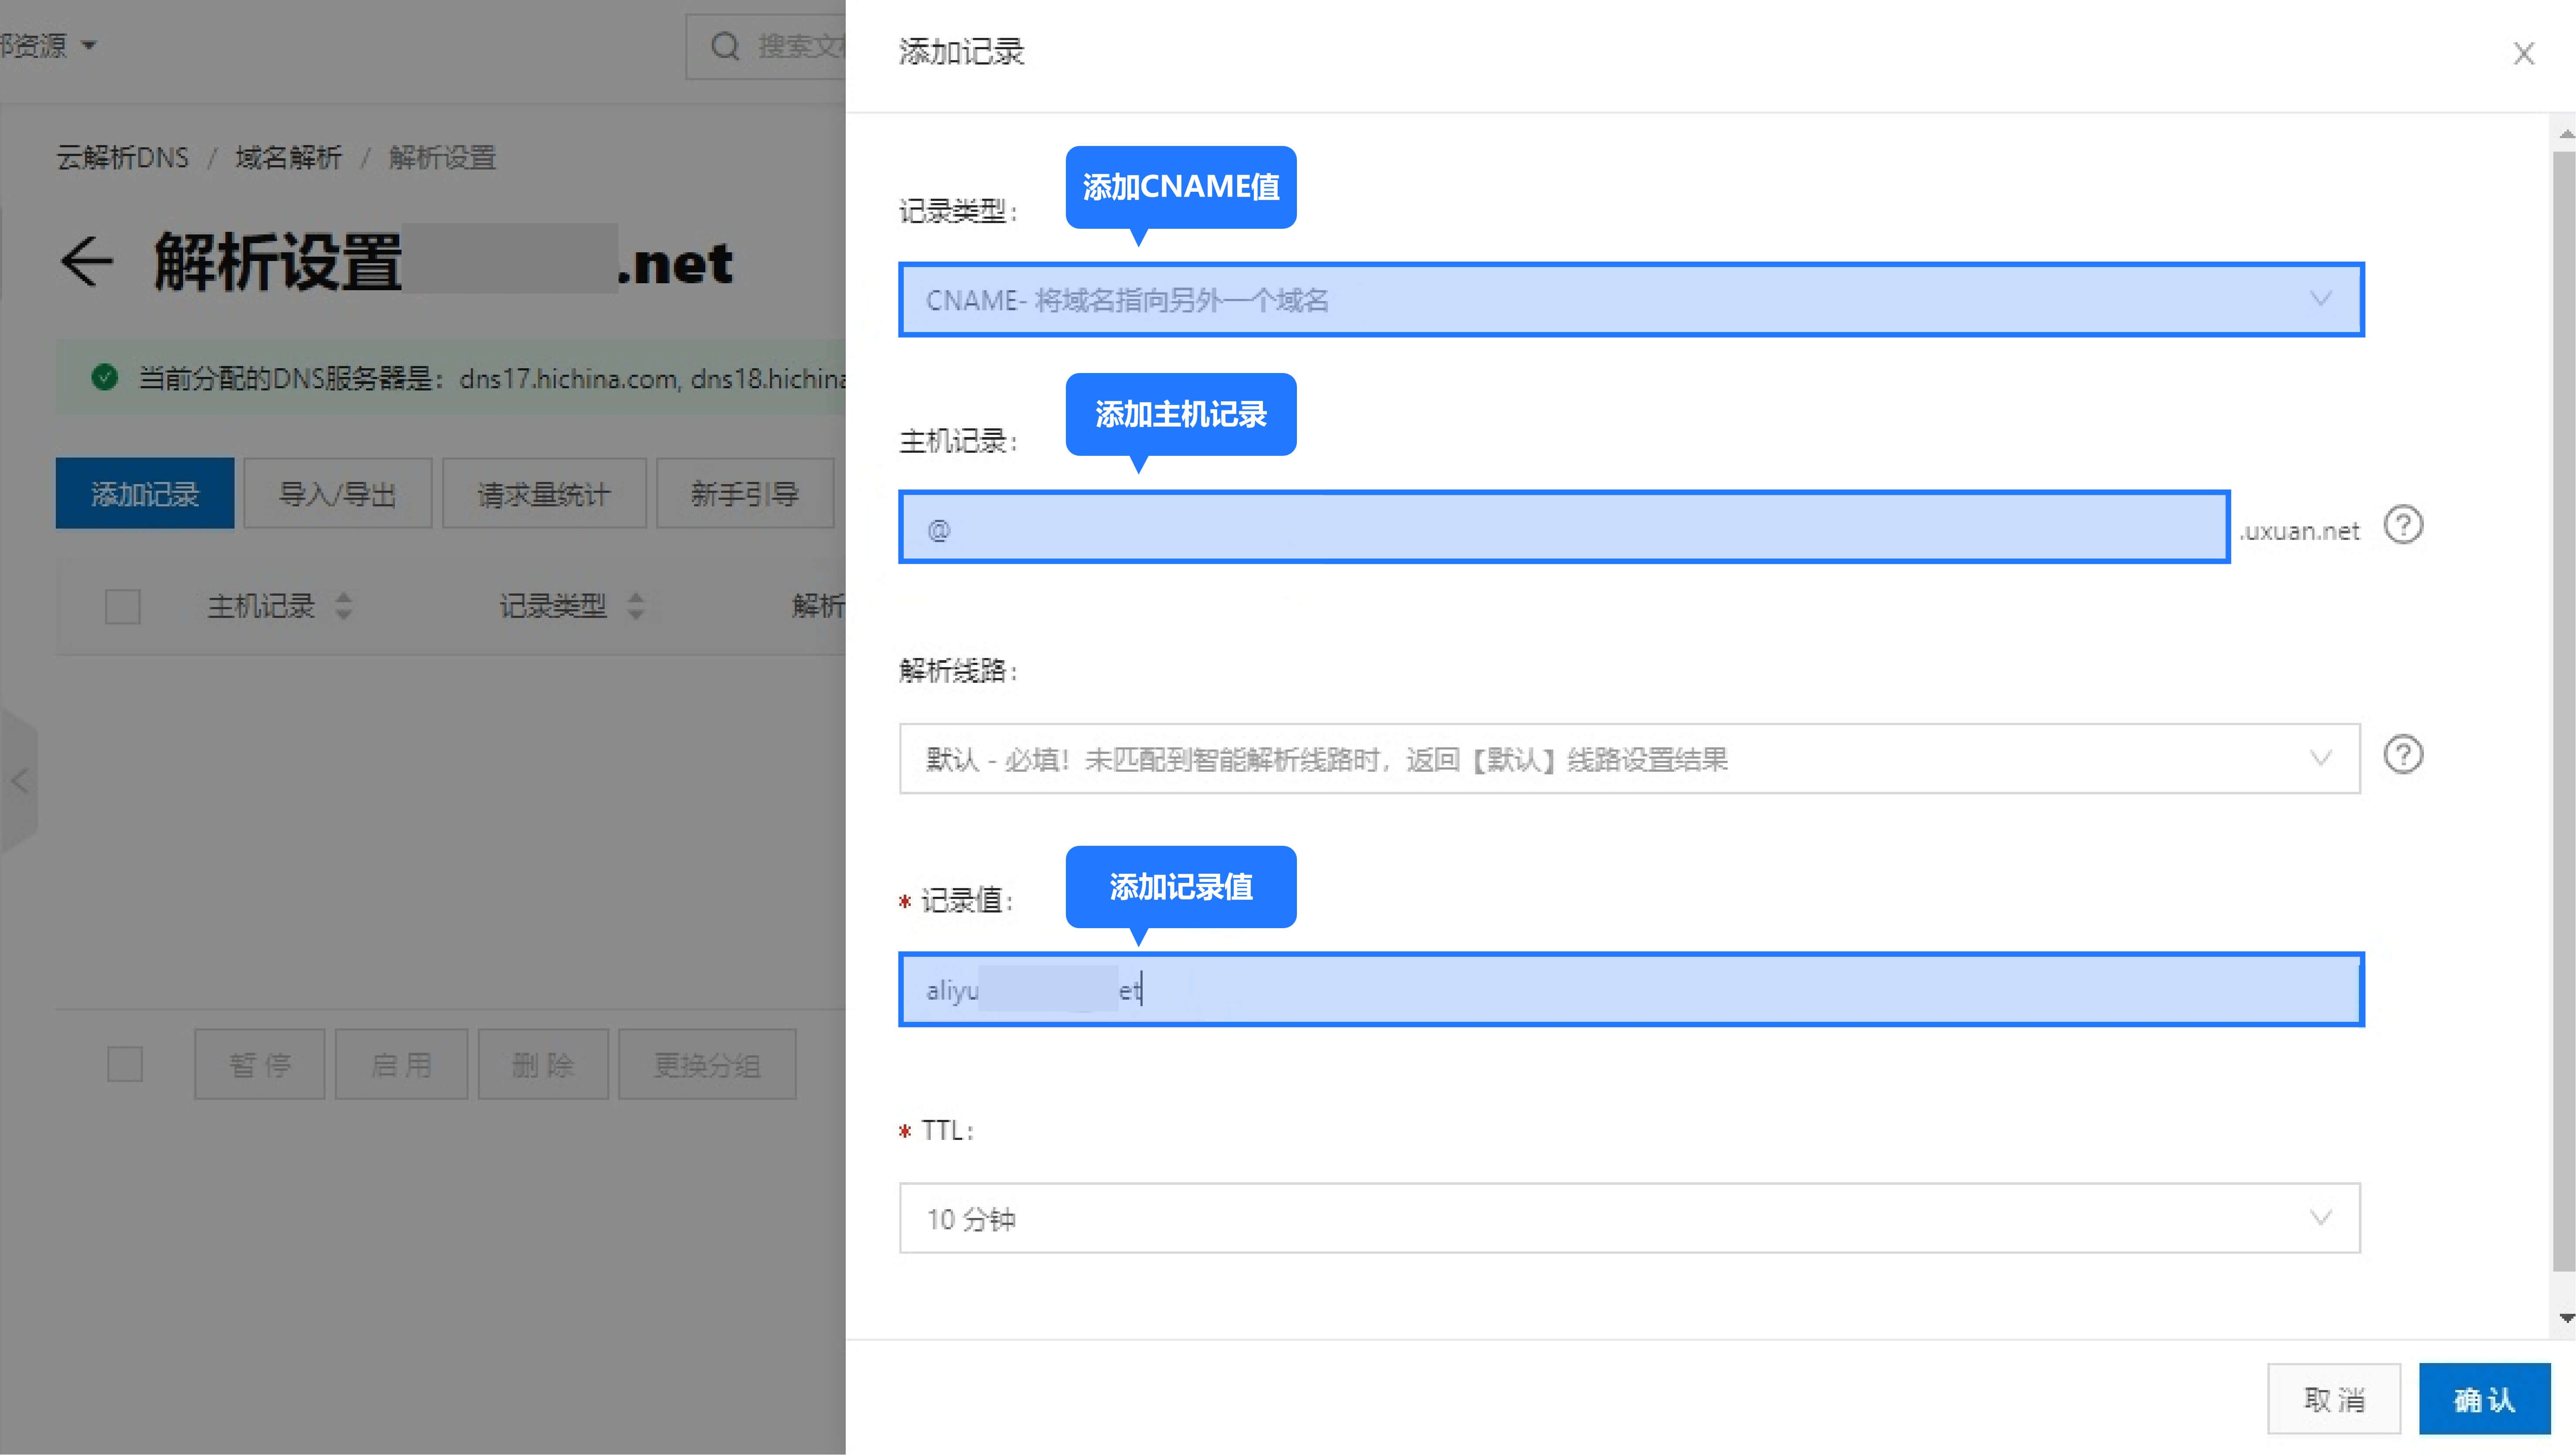Open the TTL 10 分钟 dropdown
Image resolution: width=2576 pixels, height=1455 pixels.
point(1630,1218)
